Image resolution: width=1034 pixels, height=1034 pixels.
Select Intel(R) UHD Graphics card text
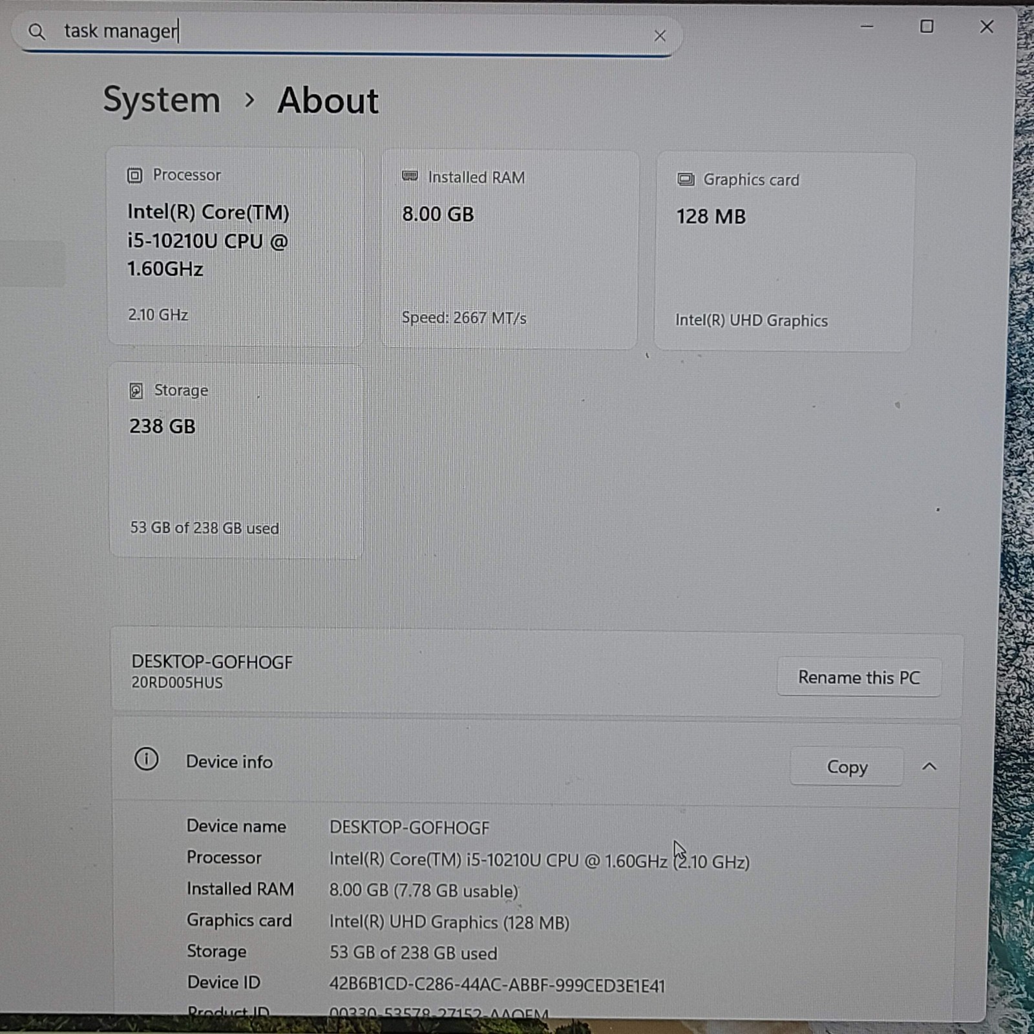[x=752, y=321]
